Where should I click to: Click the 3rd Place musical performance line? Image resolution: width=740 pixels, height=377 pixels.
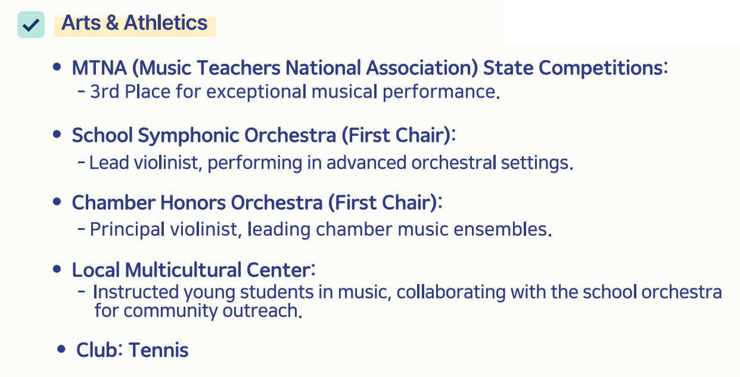point(294,92)
